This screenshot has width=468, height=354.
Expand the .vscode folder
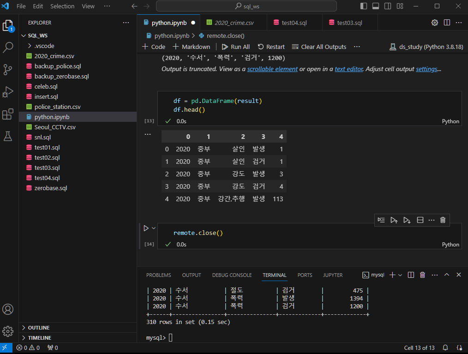[29, 46]
